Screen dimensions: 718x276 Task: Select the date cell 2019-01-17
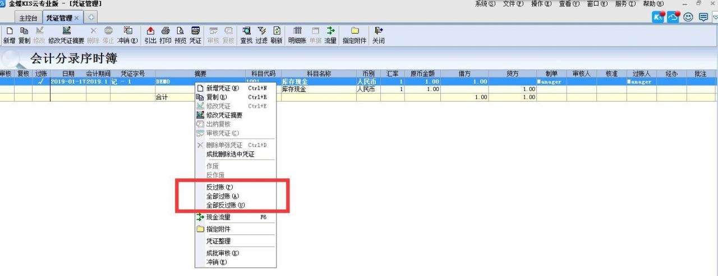tap(68, 81)
